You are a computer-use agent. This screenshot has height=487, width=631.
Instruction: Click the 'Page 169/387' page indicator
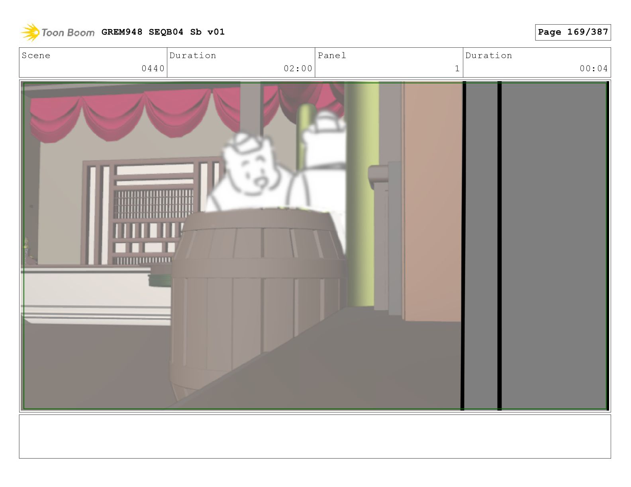573,32
